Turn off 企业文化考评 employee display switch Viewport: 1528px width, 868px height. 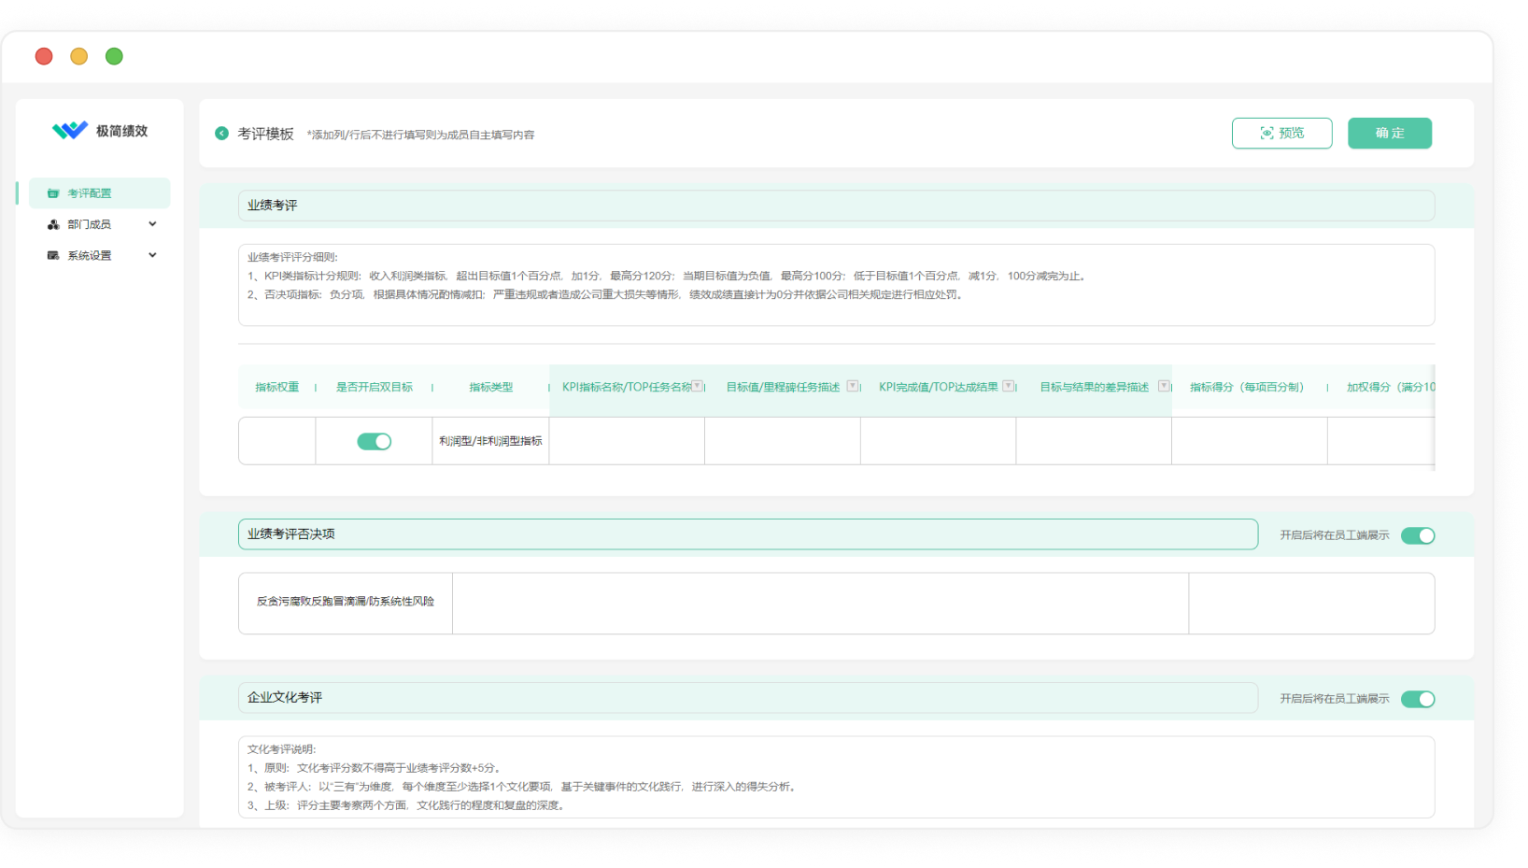[1417, 699]
